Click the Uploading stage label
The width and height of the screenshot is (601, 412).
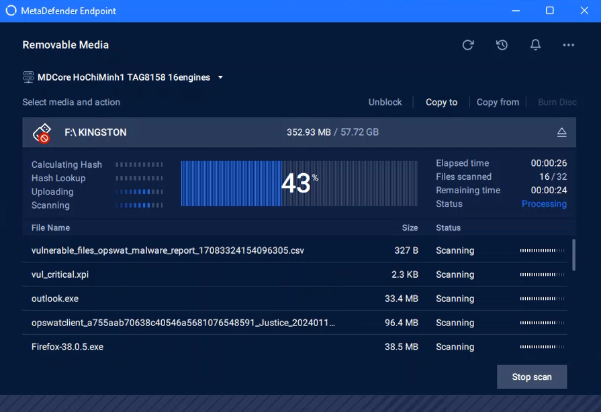pyautogui.click(x=52, y=192)
